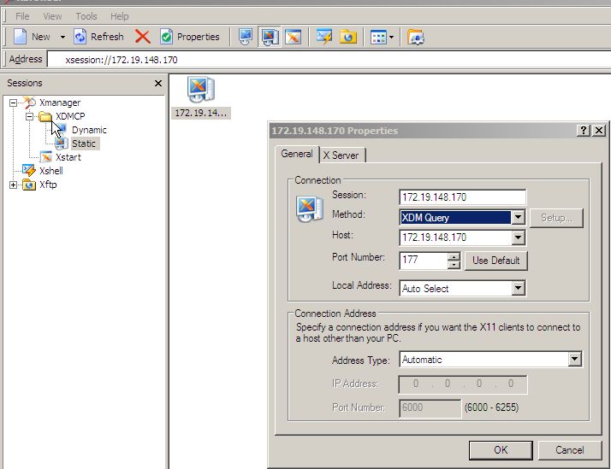The image size is (611, 469).
Task: Select Xshell in the sessions tree
Action: tap(51, 171)
